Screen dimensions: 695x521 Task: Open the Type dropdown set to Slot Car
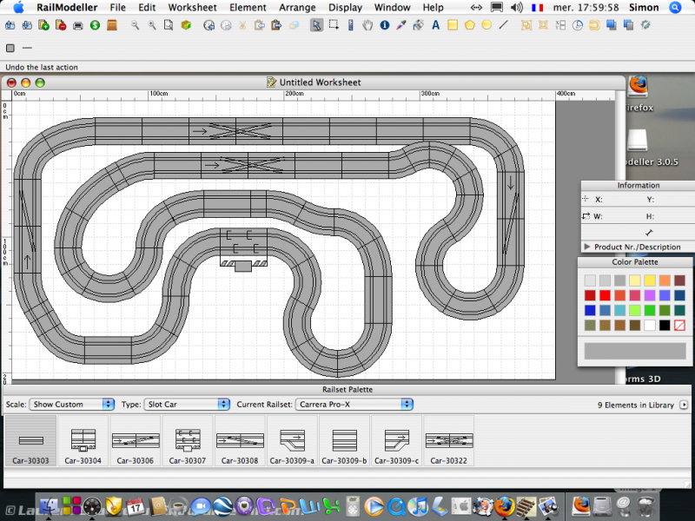(187, 404)
